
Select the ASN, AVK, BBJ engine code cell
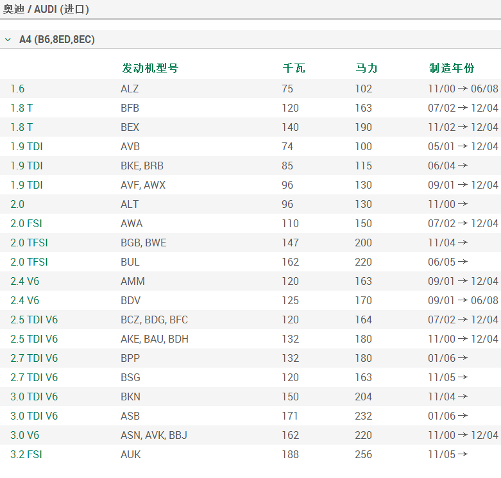(154, 435)
